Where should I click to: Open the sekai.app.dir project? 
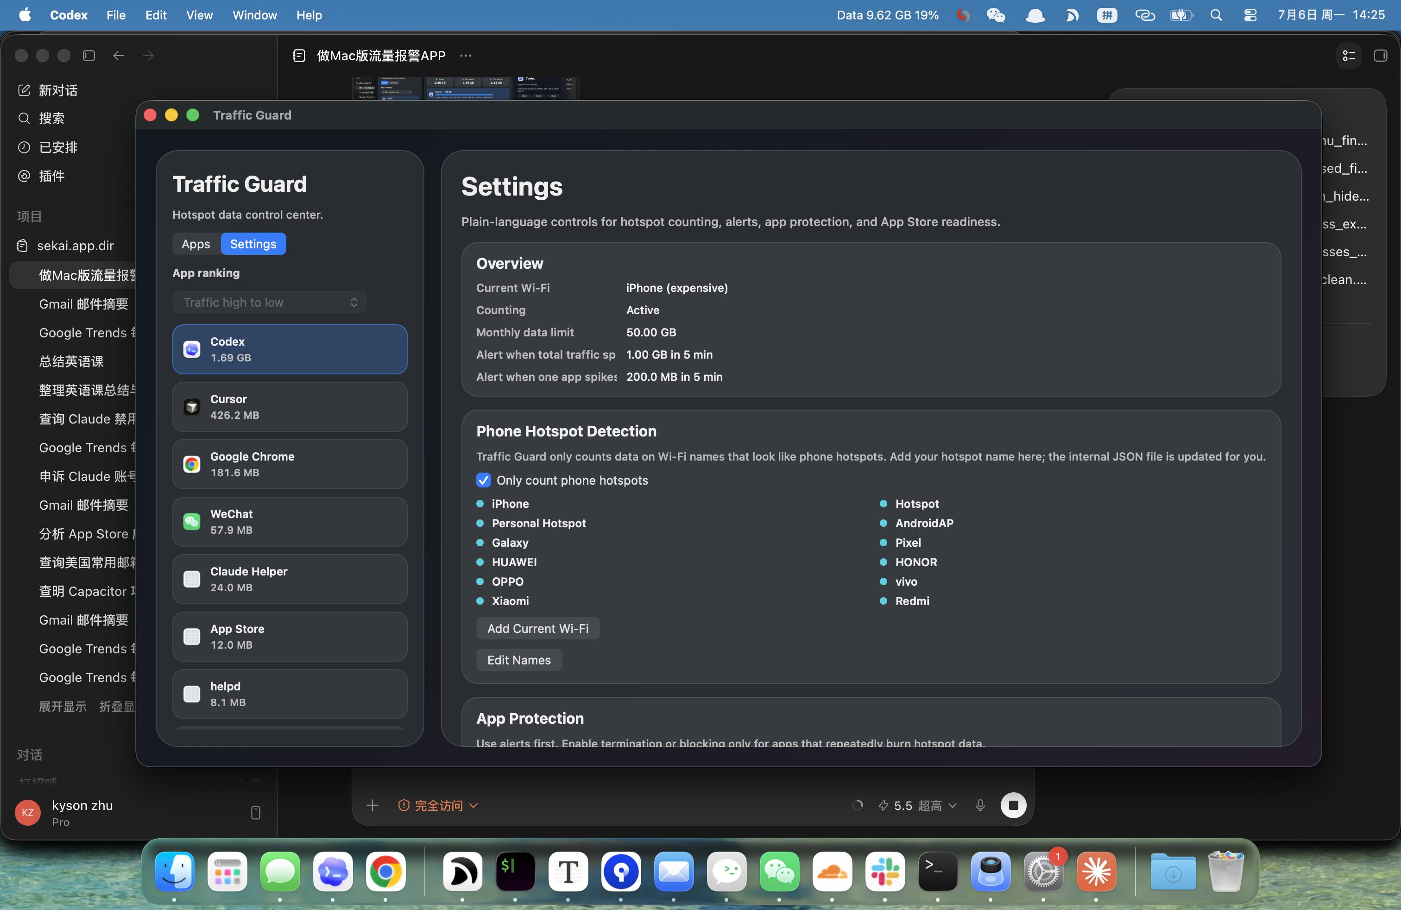click(x=76, y=246)
